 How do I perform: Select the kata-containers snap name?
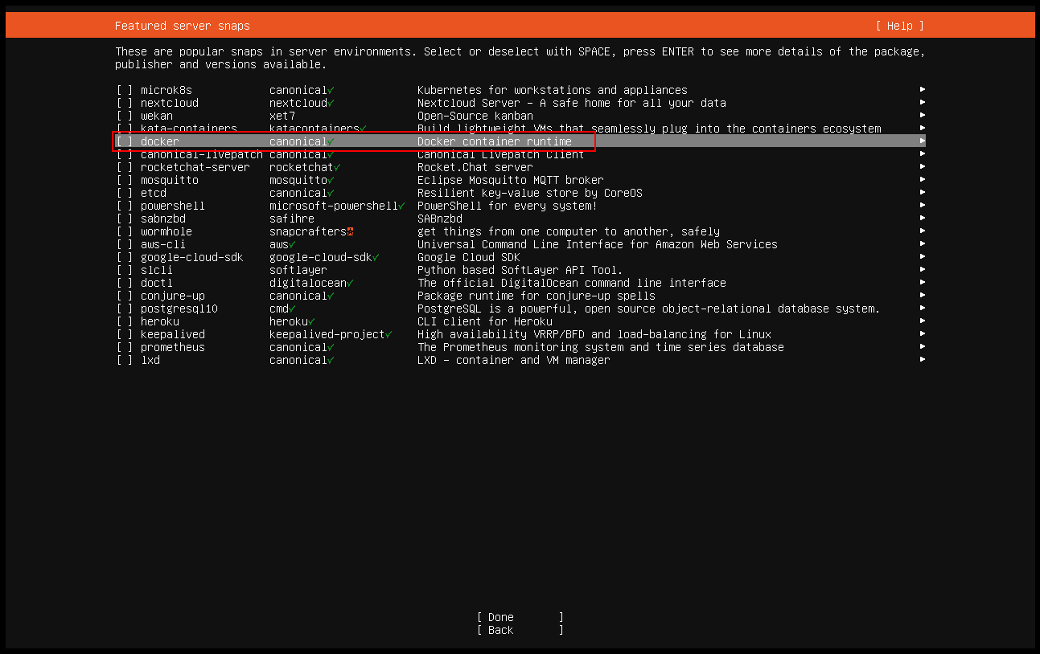(x=189, y=129)
